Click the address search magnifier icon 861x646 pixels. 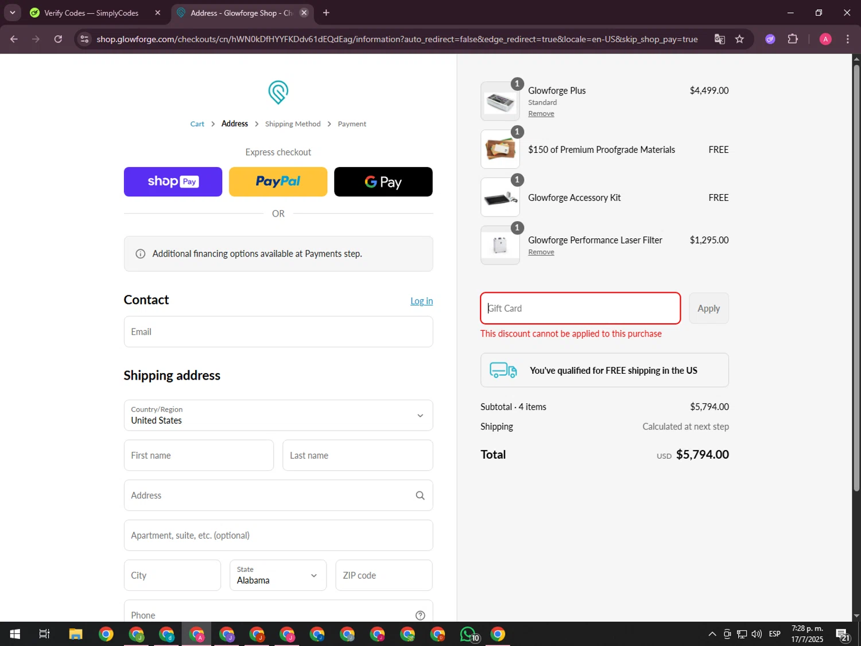[x=420, y=496]
